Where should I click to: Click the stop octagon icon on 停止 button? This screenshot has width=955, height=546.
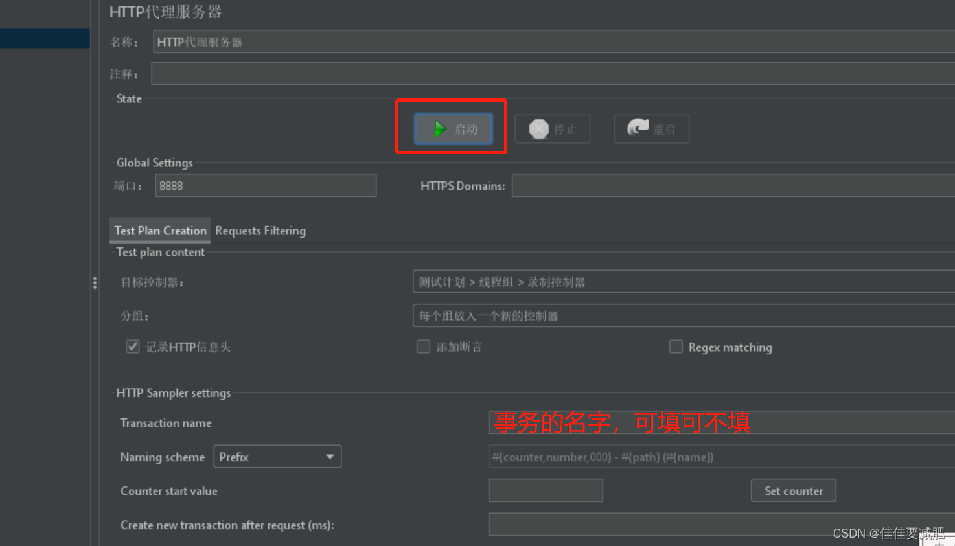539,129
